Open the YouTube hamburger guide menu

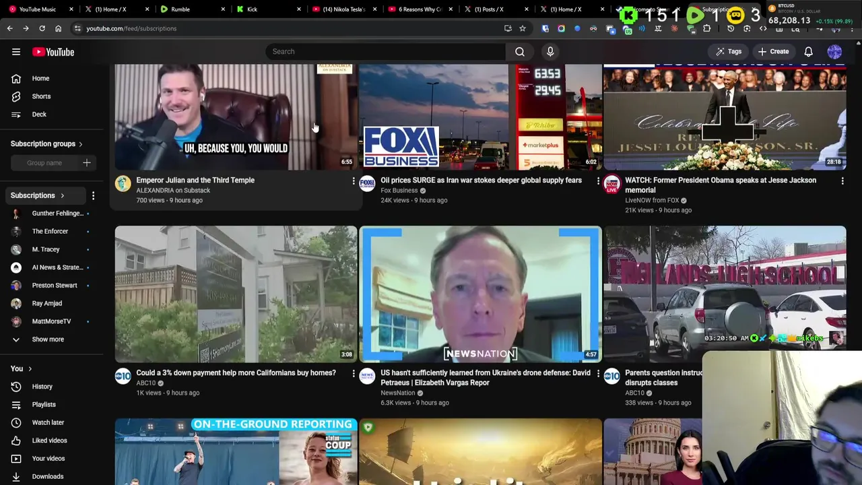[16, 52]
